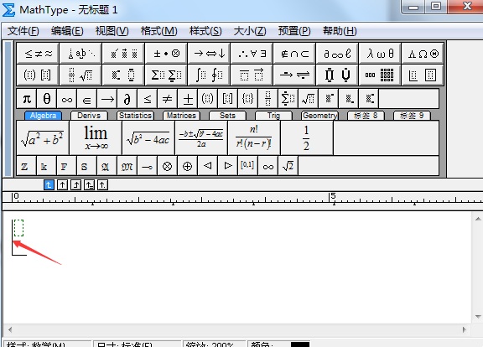Screen dimensions: 483x347
Task: Open the 样式(S) menu
Action: click(x=205, y=31)
